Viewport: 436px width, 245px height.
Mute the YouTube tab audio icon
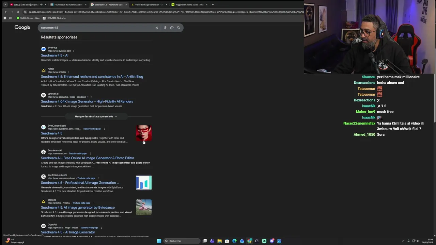[x=41, y=4]
